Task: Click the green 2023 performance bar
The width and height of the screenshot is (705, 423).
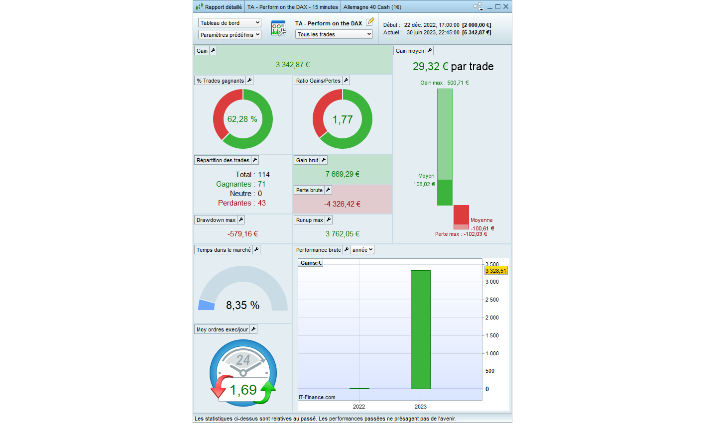Action: tap(420, 329)
